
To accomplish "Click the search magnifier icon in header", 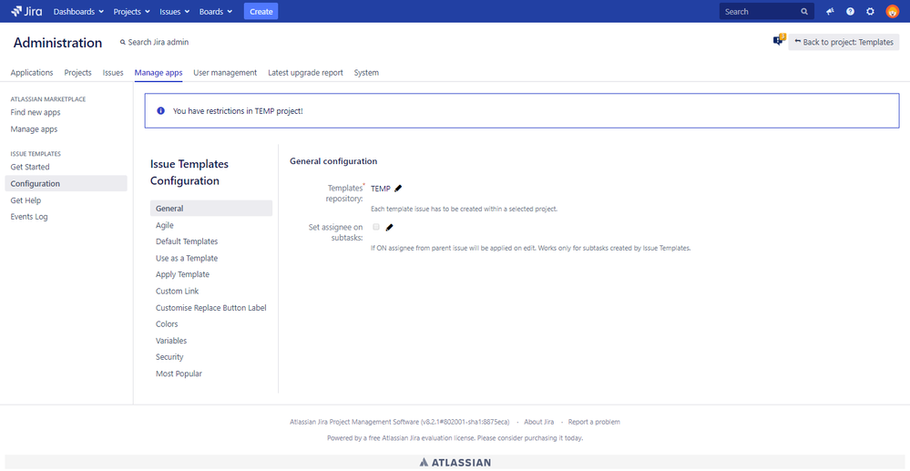I will click(x=804, y=12).
